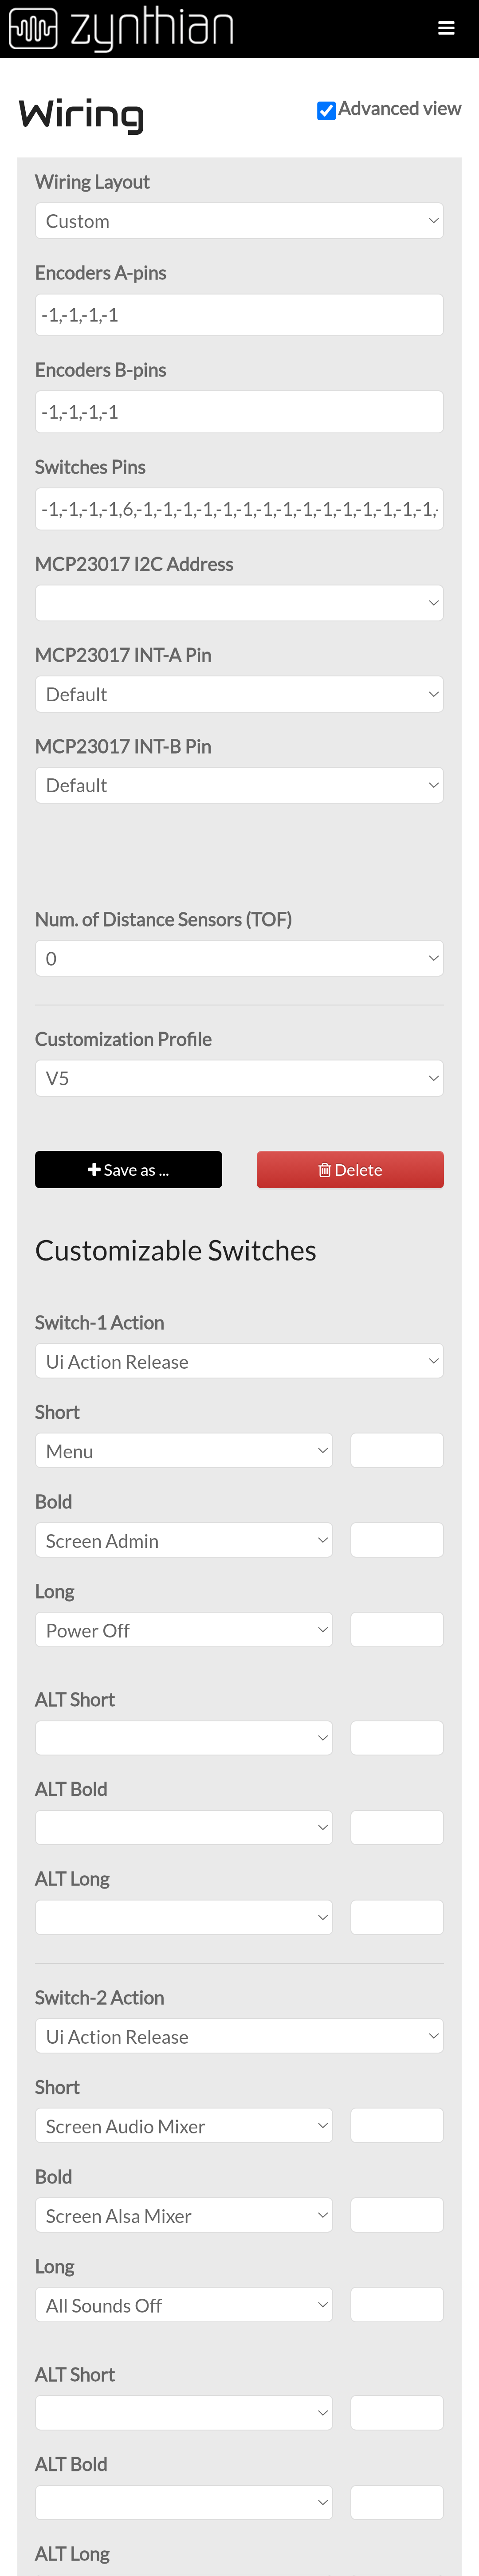
Task: Open the hamburger navigation menu
Action: (446, 28)
